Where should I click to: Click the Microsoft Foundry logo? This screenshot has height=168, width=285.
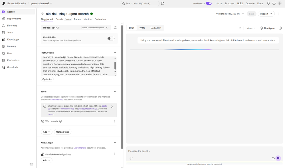click(x=4, y=3)
